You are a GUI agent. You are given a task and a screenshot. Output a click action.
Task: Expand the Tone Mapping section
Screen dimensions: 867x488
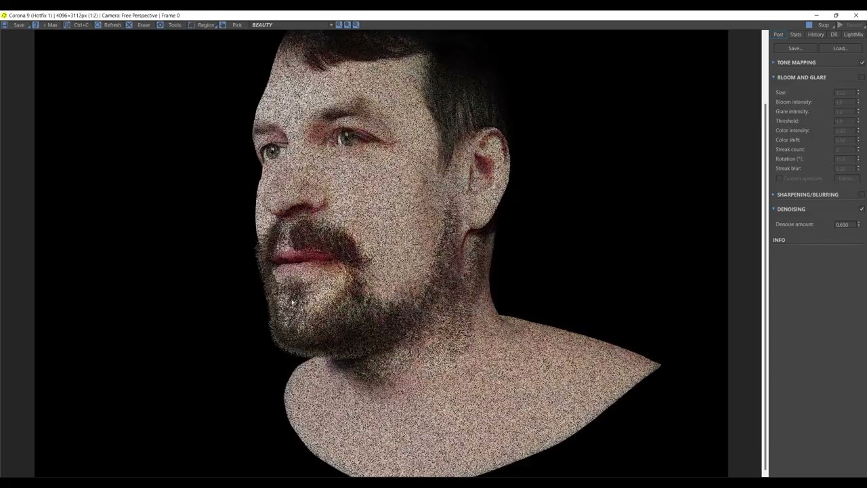pos(774,62)
